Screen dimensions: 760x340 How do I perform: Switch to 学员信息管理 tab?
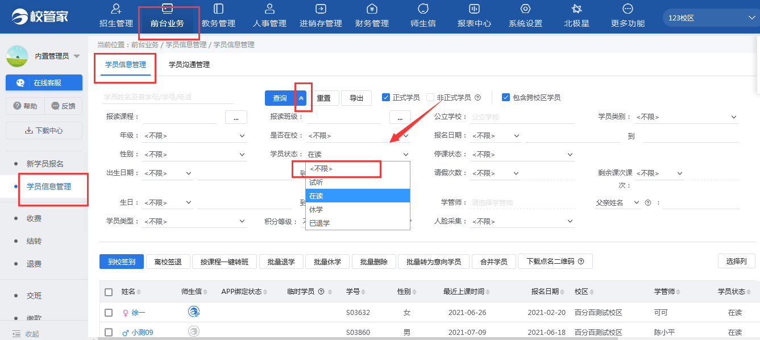tap(126, 65)
